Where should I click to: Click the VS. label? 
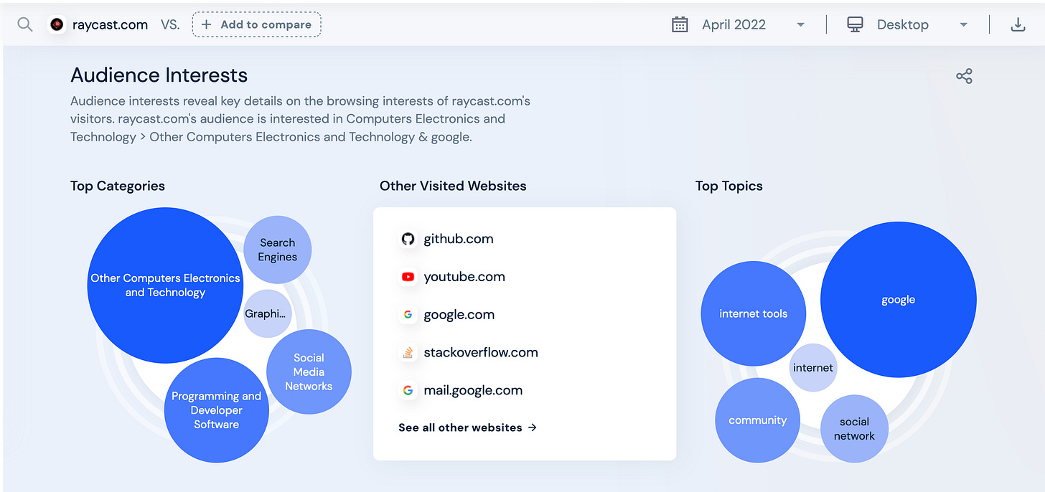[x=170, y=25]
